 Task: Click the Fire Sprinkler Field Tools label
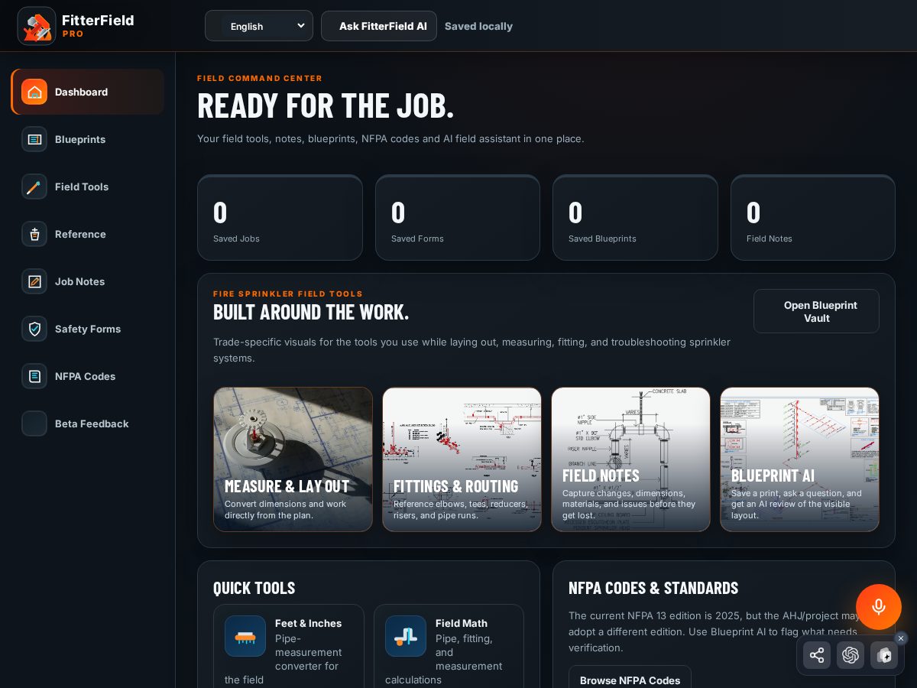288,294
